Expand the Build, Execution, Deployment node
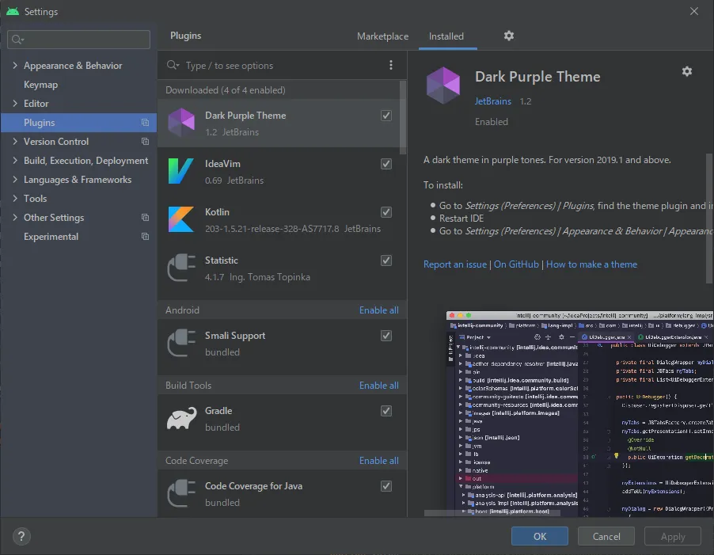This screenshot has height=555, width=714. click(15, 161)
